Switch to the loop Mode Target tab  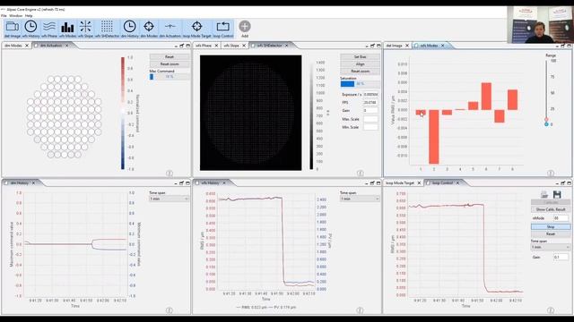click(x=400, y=182)
